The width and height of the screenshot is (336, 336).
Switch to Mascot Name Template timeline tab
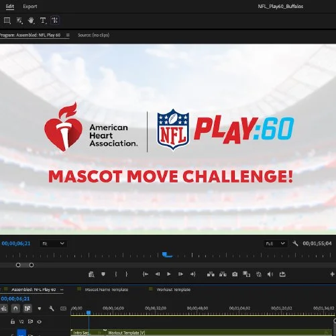107,290
